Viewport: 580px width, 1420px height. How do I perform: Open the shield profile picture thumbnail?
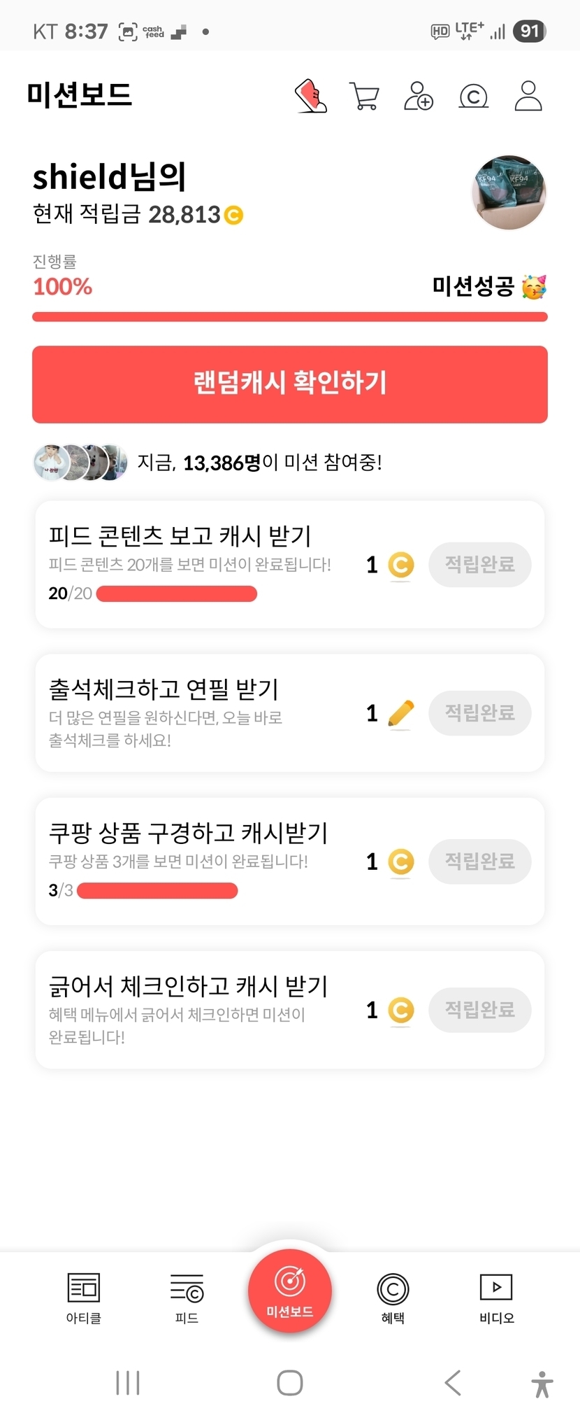point(509,192)
